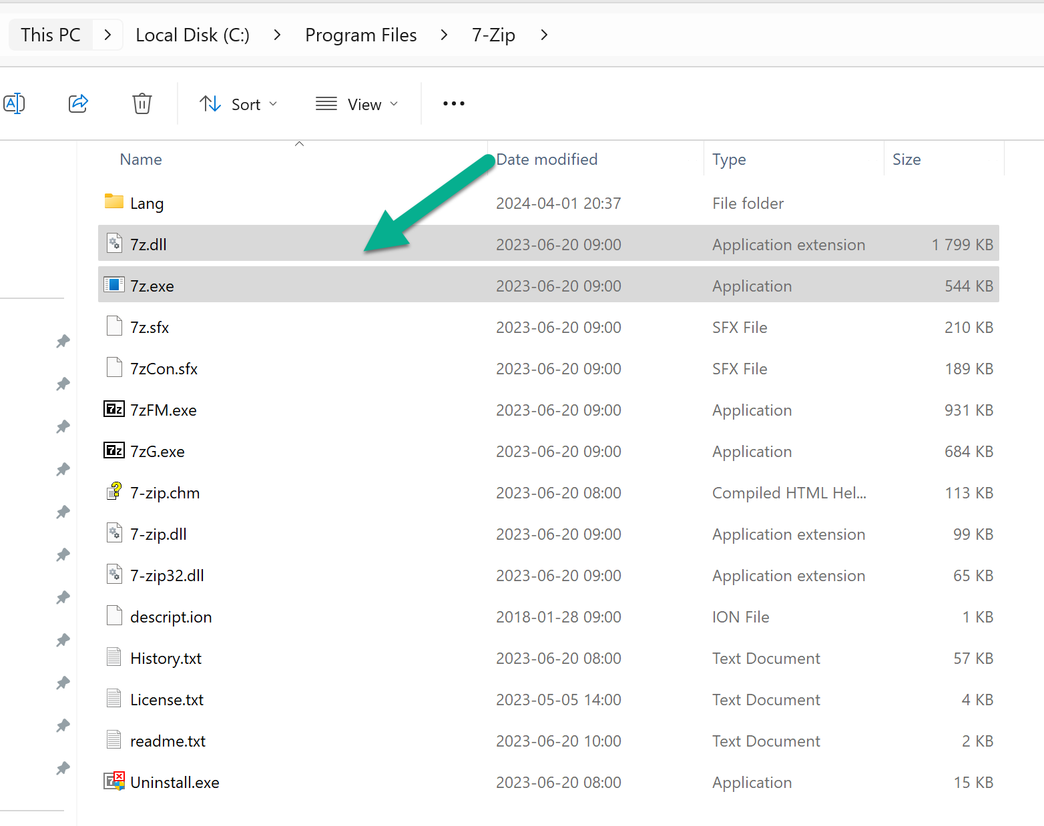Click the 7-Zip breadcrumb
The image size is (1044, 826).
tap(494, 35)
